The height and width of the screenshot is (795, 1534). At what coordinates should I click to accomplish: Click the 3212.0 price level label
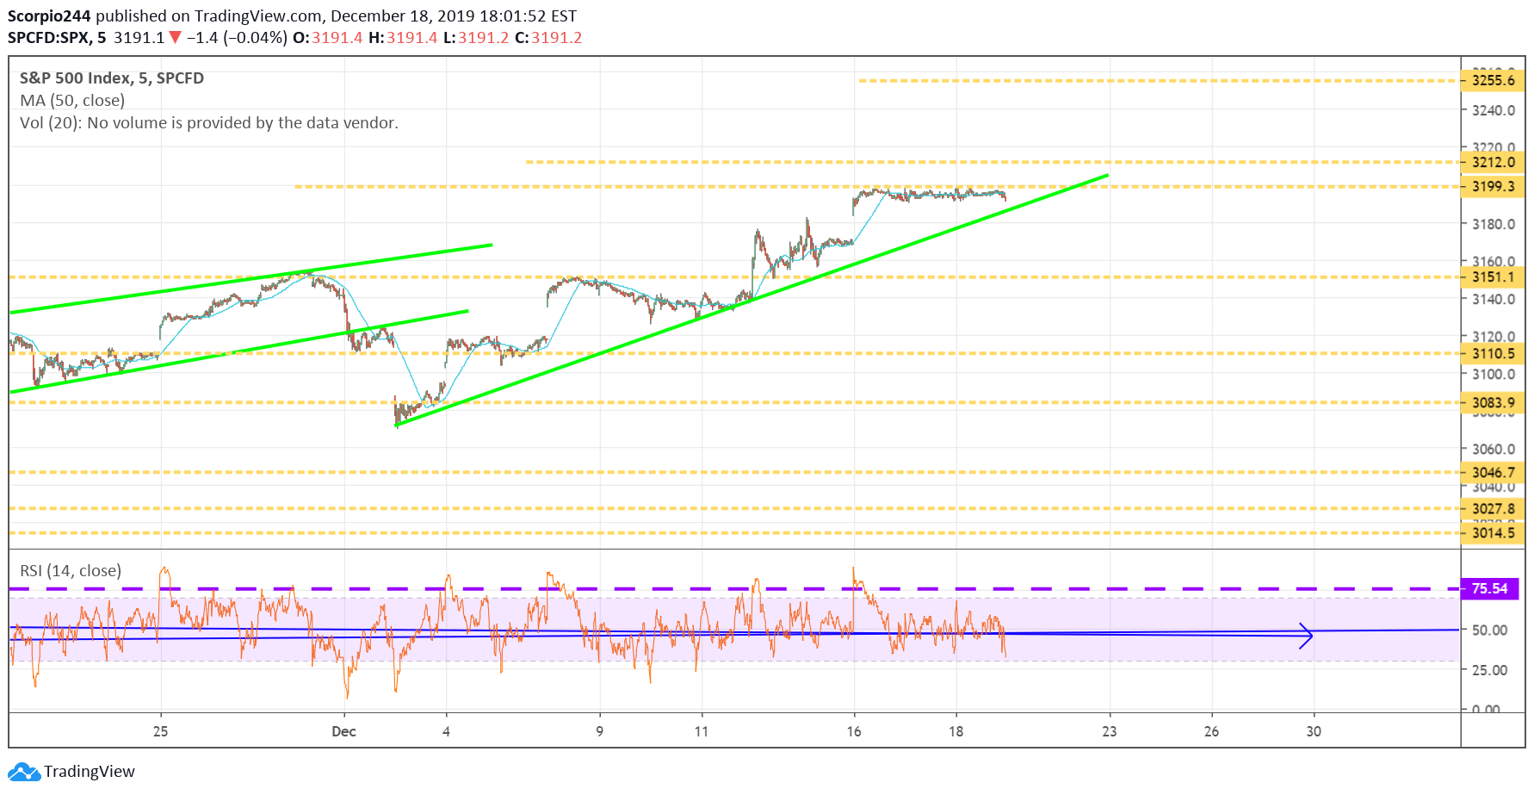click(1493, 162)
